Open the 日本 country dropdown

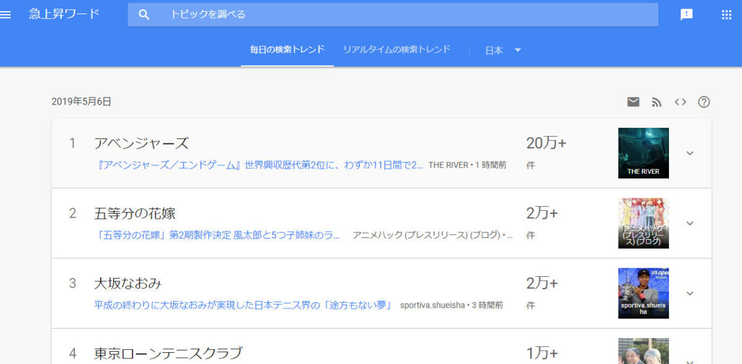[503, 51]
